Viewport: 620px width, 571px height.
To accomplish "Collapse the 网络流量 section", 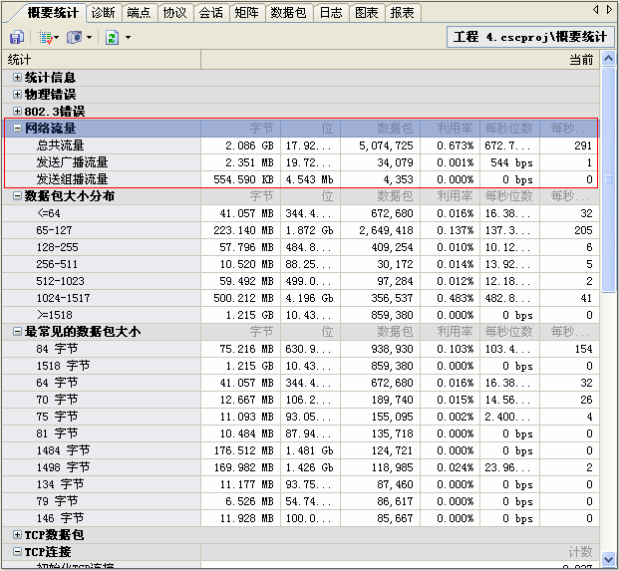I will [x=17, y=128].
